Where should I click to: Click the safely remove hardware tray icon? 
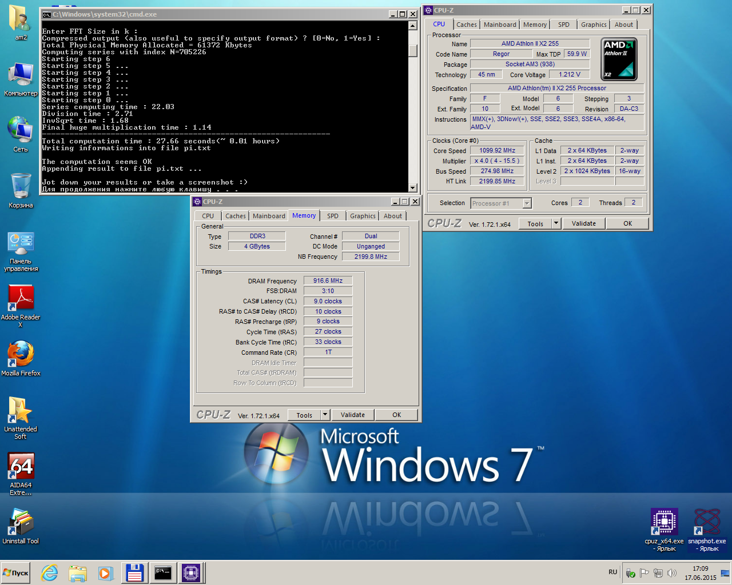tap(631, 573)
